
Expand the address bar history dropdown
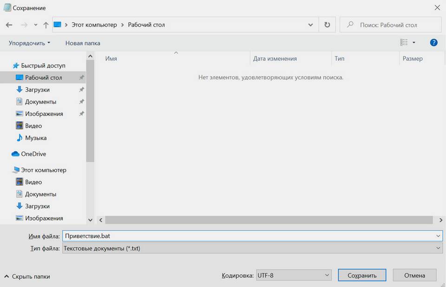click(311, 25)
